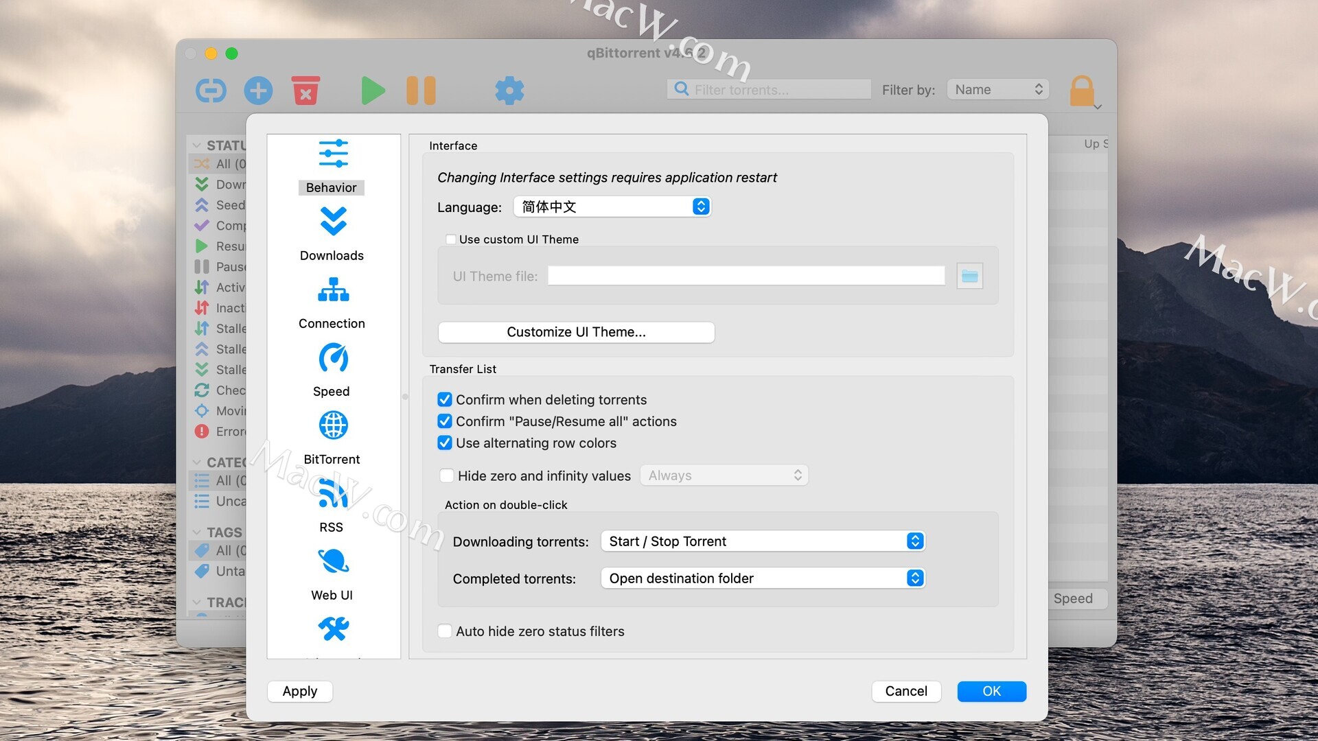This screenshot has width=1318, height=741.
Task: Open the BitTorrent settings page
Action: click(x=332, y=438)
